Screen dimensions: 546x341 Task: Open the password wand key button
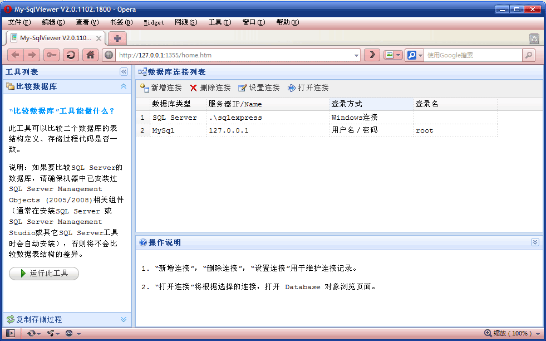pos(52,55)
